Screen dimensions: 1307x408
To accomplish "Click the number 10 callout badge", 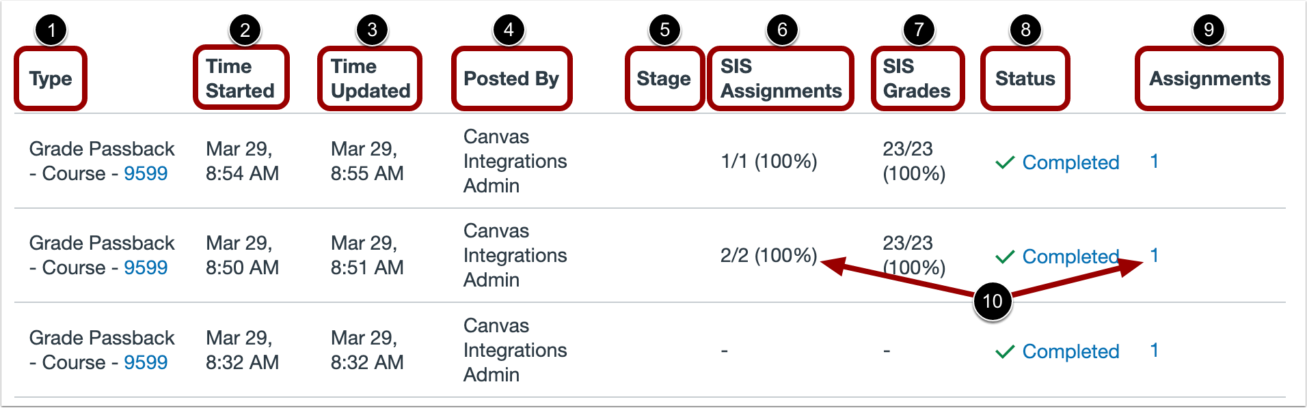I will (992, 301).
